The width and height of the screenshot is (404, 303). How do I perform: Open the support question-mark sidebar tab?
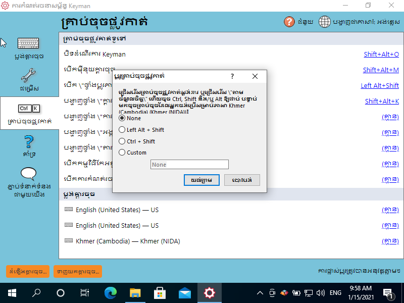(29, 146)
